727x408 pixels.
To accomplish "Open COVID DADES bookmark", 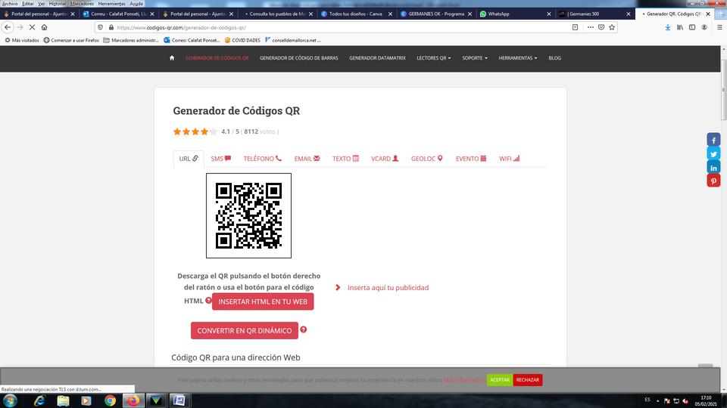I will 242,40.
